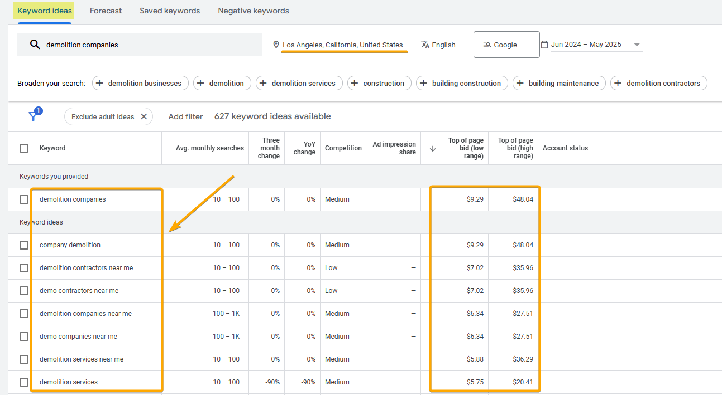This screenshot has height=395, width=722.
Task: Expand the Google search network dropdown
Action: pyautogui.click(x=506, y=44)
